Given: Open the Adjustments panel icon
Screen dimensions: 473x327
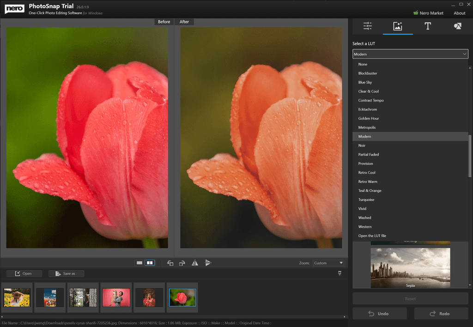Looking at the screenshot, I should pyautogui.click(x=367, y=26).
